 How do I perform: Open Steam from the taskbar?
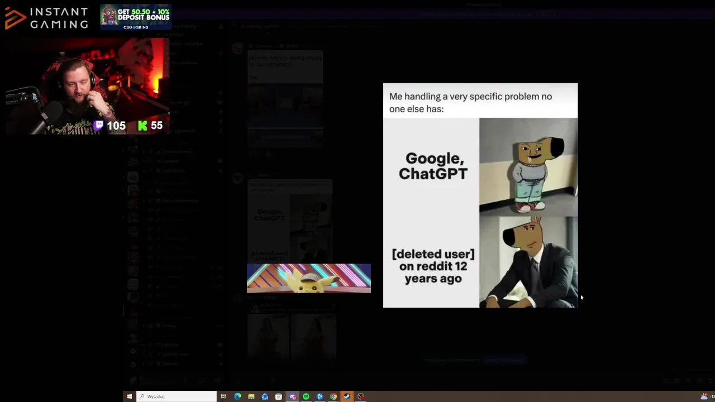pyautogui.click(x=347, y=396)
